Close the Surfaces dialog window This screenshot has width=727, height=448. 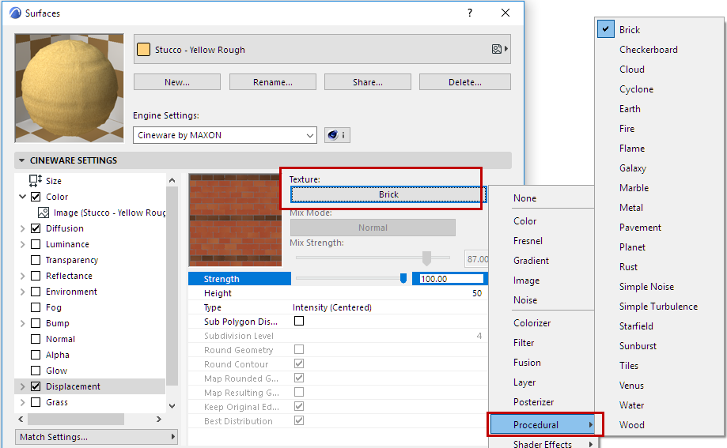coord(505,13)
